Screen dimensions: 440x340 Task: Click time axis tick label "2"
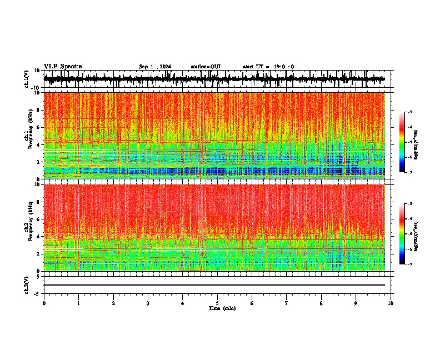[113, 303]
